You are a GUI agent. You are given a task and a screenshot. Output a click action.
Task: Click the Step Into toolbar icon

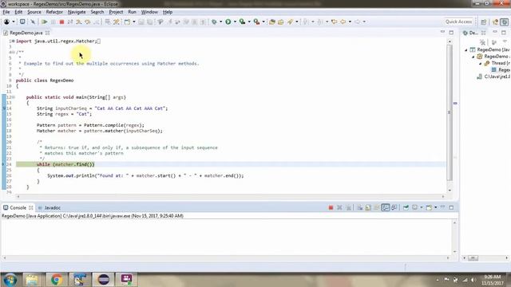tap(79, 22)
